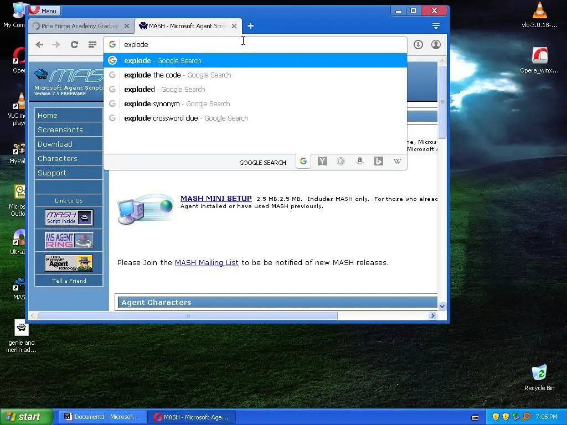Viewport: 567px width, 425px height.
Task: Select DuckDuckGo search engine icon
Action: (341, 161)
